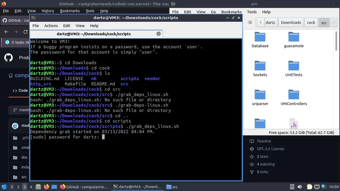Toggle the file manager list view icon
340x191 pixels.
[x=250, y=23]
